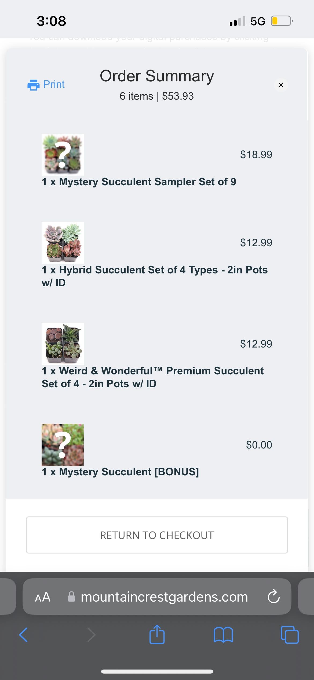Click the blue printer icon
This screenshot has height=680, width=314.
coord(34,85)
